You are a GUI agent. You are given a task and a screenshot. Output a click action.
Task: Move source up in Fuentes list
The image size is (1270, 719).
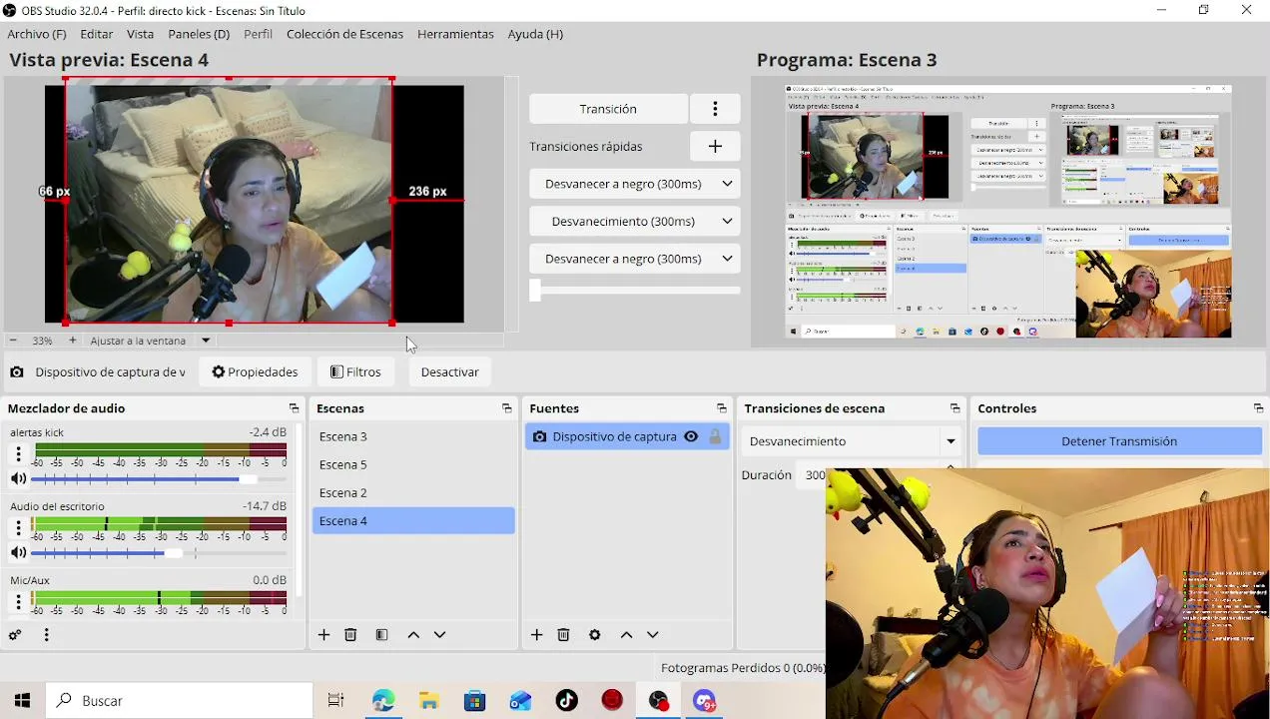coord(626,635)
